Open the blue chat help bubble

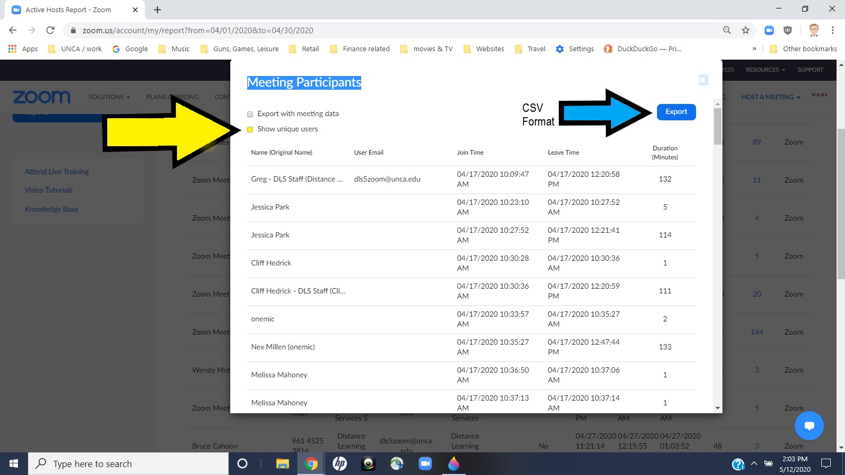(809, 425)
